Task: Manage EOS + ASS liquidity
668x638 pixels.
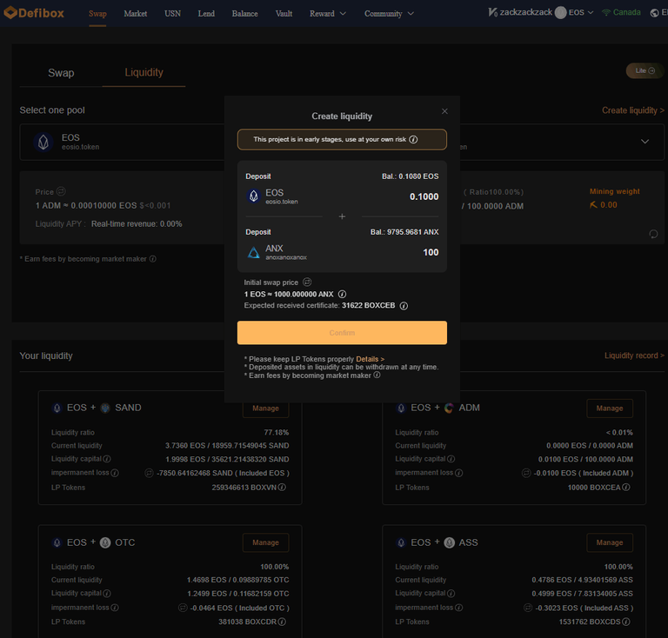Action: [x=609, y=542]
